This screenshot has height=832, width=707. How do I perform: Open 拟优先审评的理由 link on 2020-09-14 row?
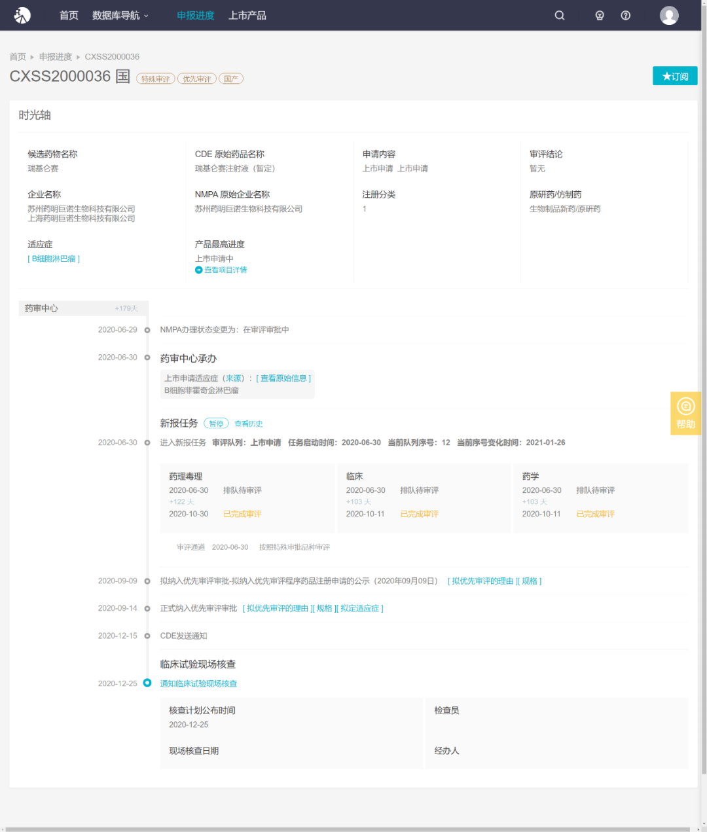pyautogui.click(x=278, y=608)
